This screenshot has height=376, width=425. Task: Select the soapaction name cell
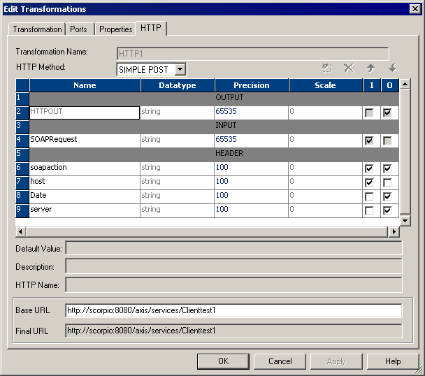(85, 168)
